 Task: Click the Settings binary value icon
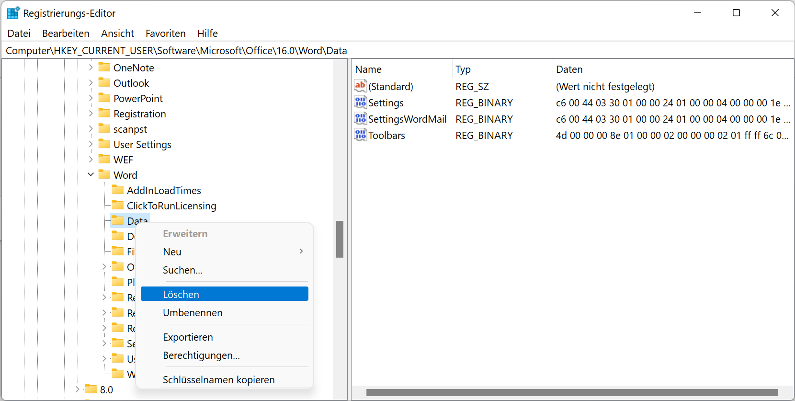point(361,102)
